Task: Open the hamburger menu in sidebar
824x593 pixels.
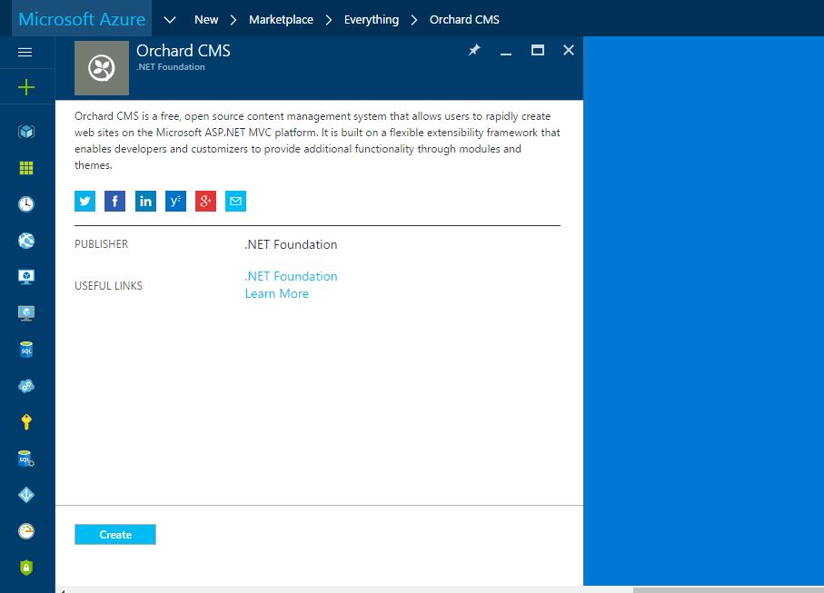Action: 25,52
